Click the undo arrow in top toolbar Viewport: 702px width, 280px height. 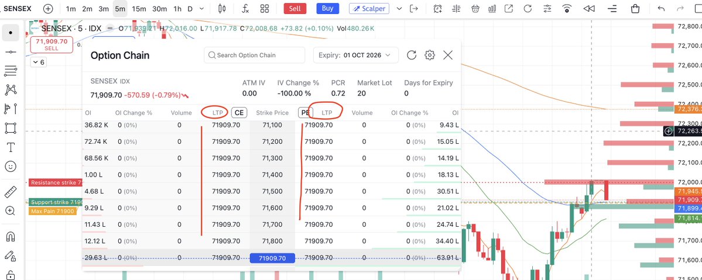coord(661,9)
